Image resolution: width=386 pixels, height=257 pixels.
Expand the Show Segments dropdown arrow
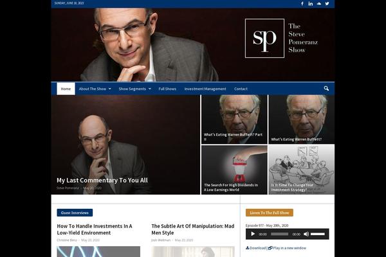(x=150, y=89)
